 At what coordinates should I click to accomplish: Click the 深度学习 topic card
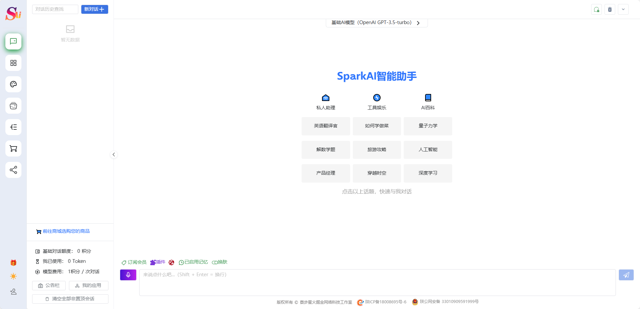click(428, 173)
